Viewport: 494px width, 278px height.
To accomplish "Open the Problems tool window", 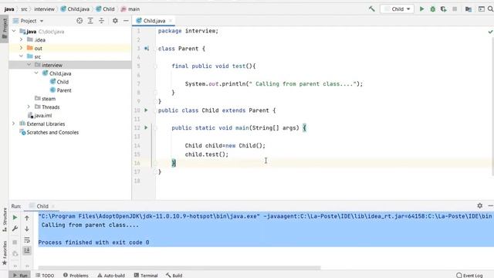I will pos(76,275).
